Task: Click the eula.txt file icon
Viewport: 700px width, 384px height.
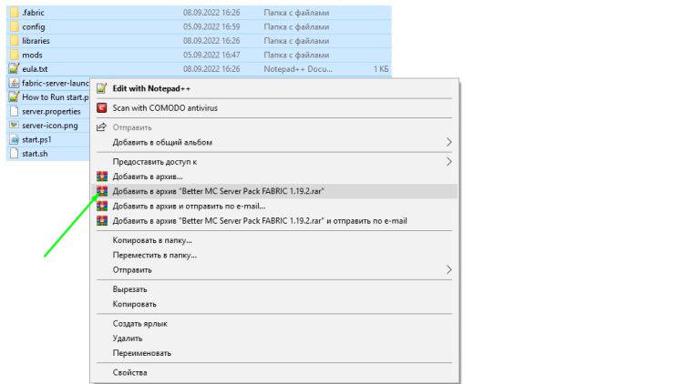Action: pyautogui.click(x=14, y=68)
